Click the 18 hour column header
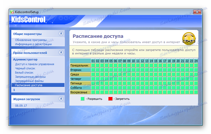 pyautogui.click(x=169, y=61)
